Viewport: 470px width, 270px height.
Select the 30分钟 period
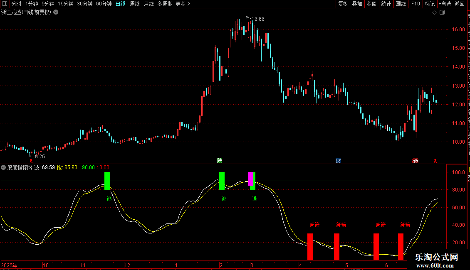click(x=85, y=4)
